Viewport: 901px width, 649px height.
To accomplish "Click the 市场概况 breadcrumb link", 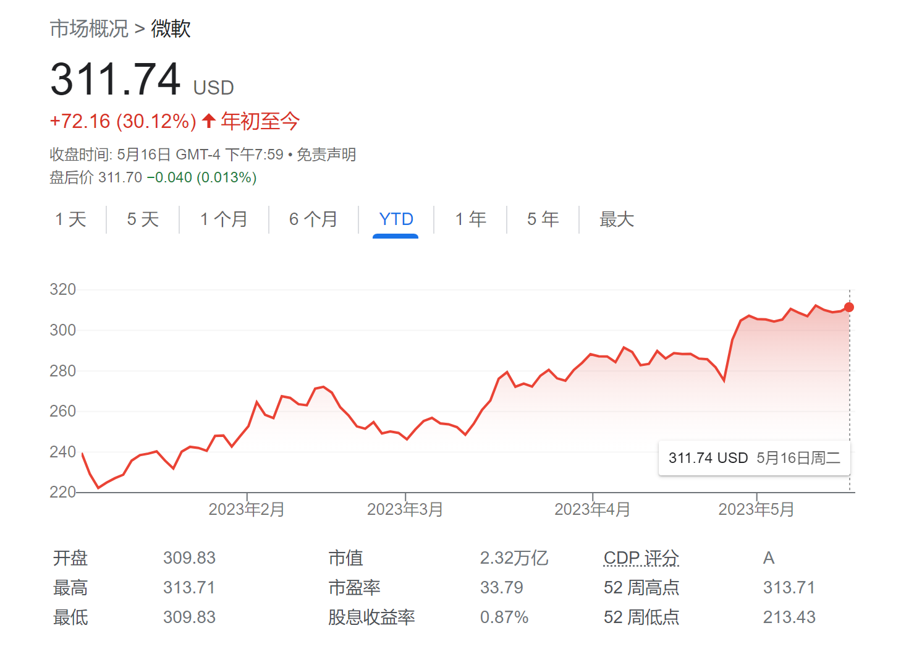I will click(89, 28).
